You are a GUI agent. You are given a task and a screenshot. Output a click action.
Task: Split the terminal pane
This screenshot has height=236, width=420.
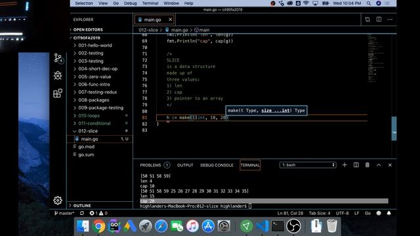pyautogui.click(x=356, y=165)
